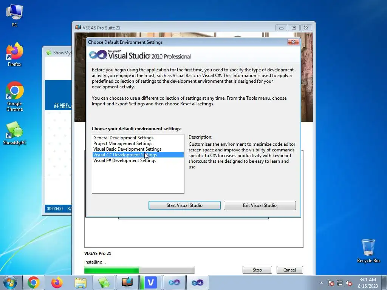
Task: Open the network tray icon
Action: [x=340, y=283]
